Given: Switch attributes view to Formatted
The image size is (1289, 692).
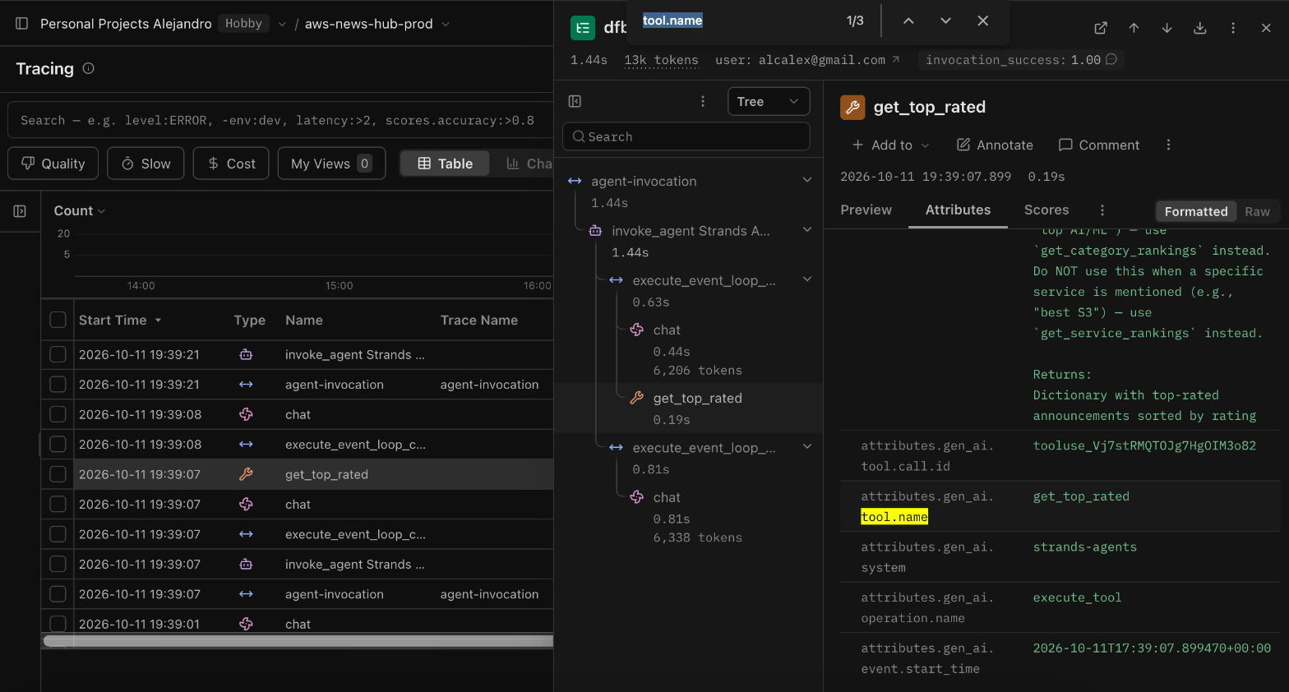Looking at the screenshot, I should tap(1195, 211).
